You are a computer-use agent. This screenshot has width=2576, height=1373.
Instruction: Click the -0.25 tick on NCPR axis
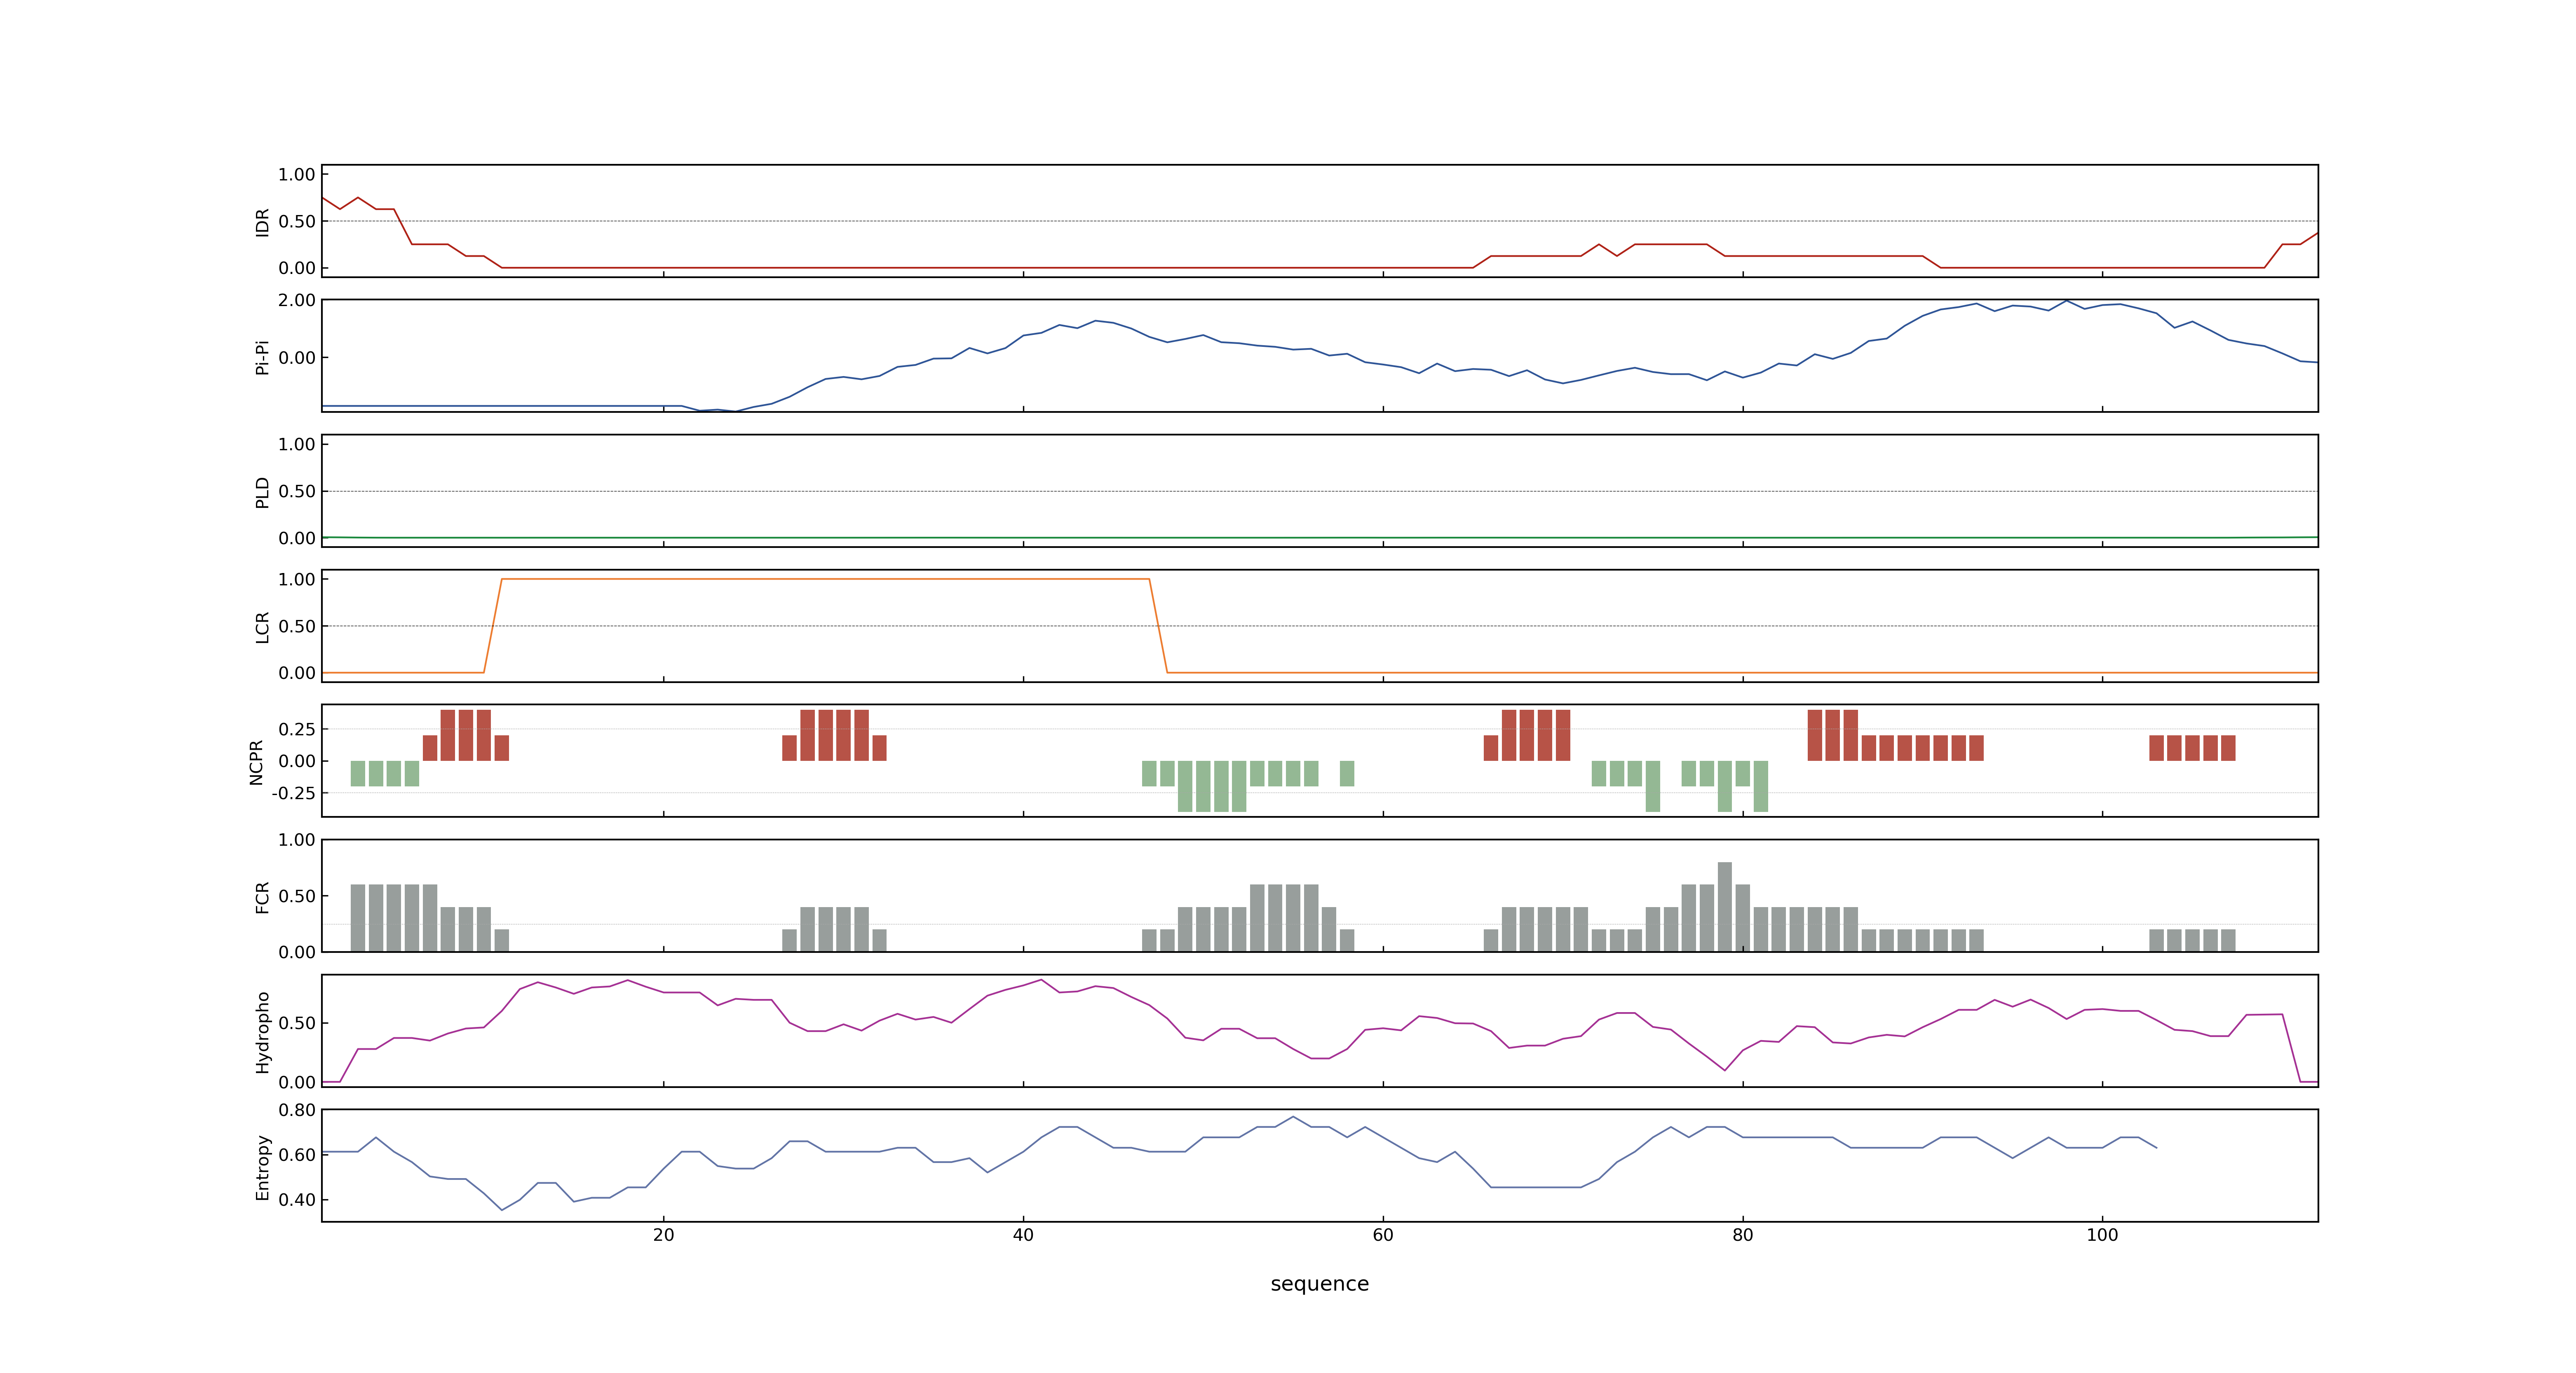pos(293,793)
